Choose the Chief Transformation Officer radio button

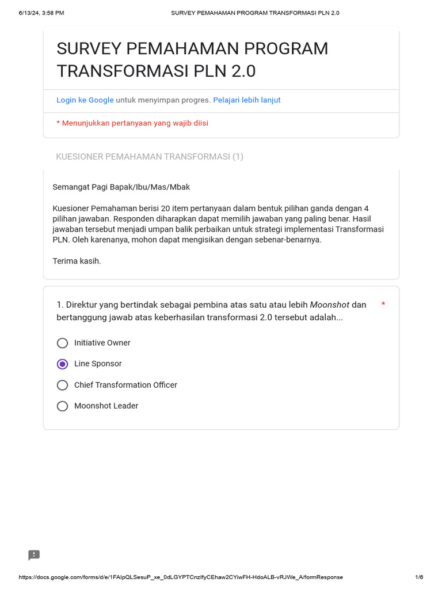pos(63,385)
